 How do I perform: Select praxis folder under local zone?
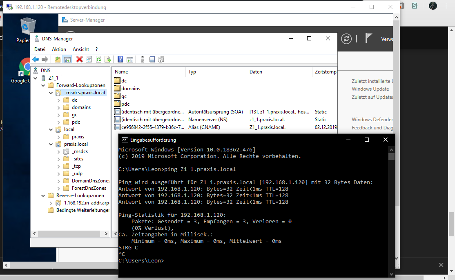(78, 137)
